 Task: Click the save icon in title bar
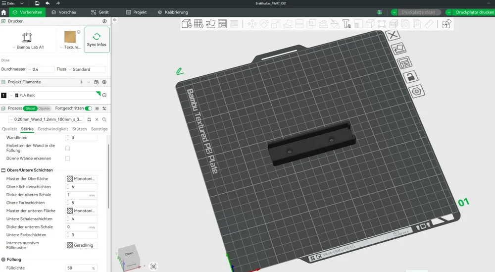[x=37, y=3]
